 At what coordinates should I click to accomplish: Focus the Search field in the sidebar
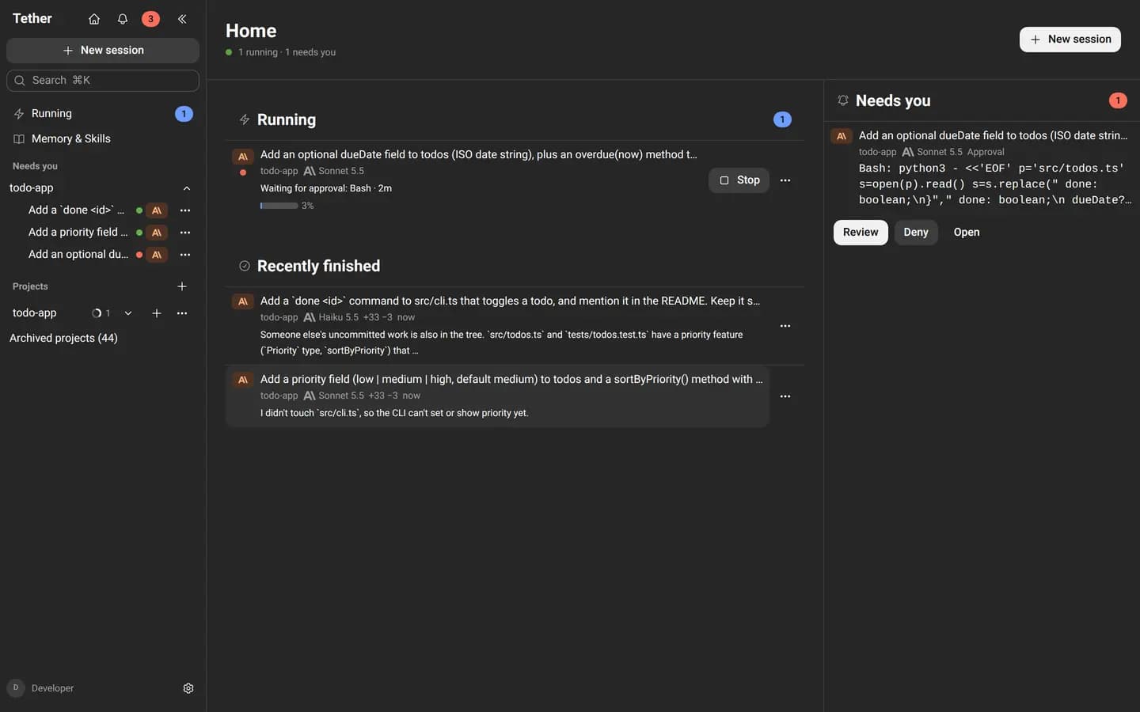click(103, 81)
